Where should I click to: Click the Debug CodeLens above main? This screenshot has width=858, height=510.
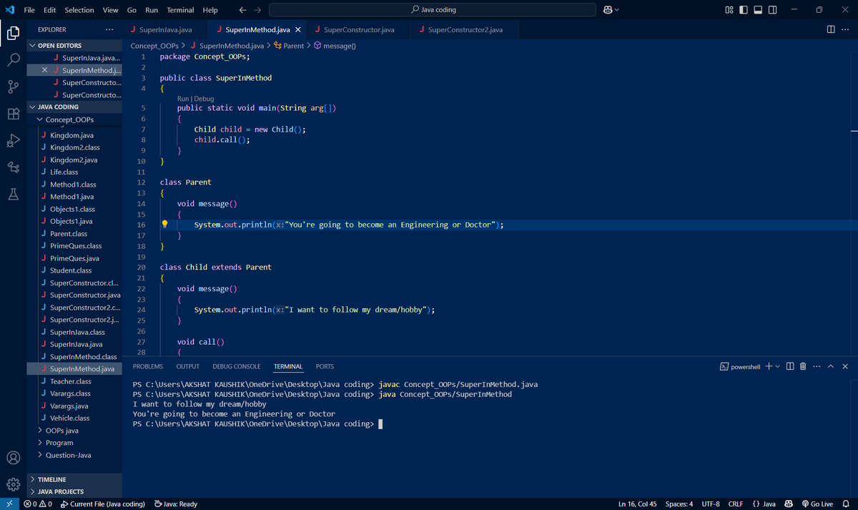pyautogui.click(x=204, y=99)
